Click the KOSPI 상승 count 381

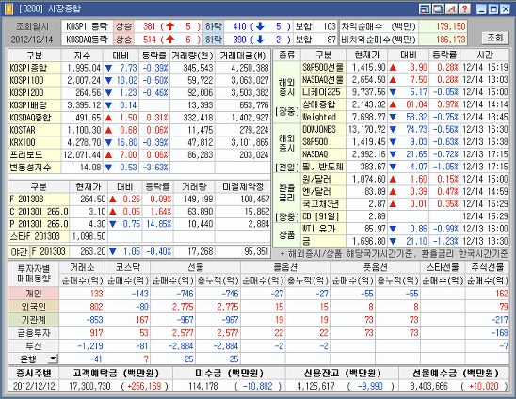coord(149,26)
